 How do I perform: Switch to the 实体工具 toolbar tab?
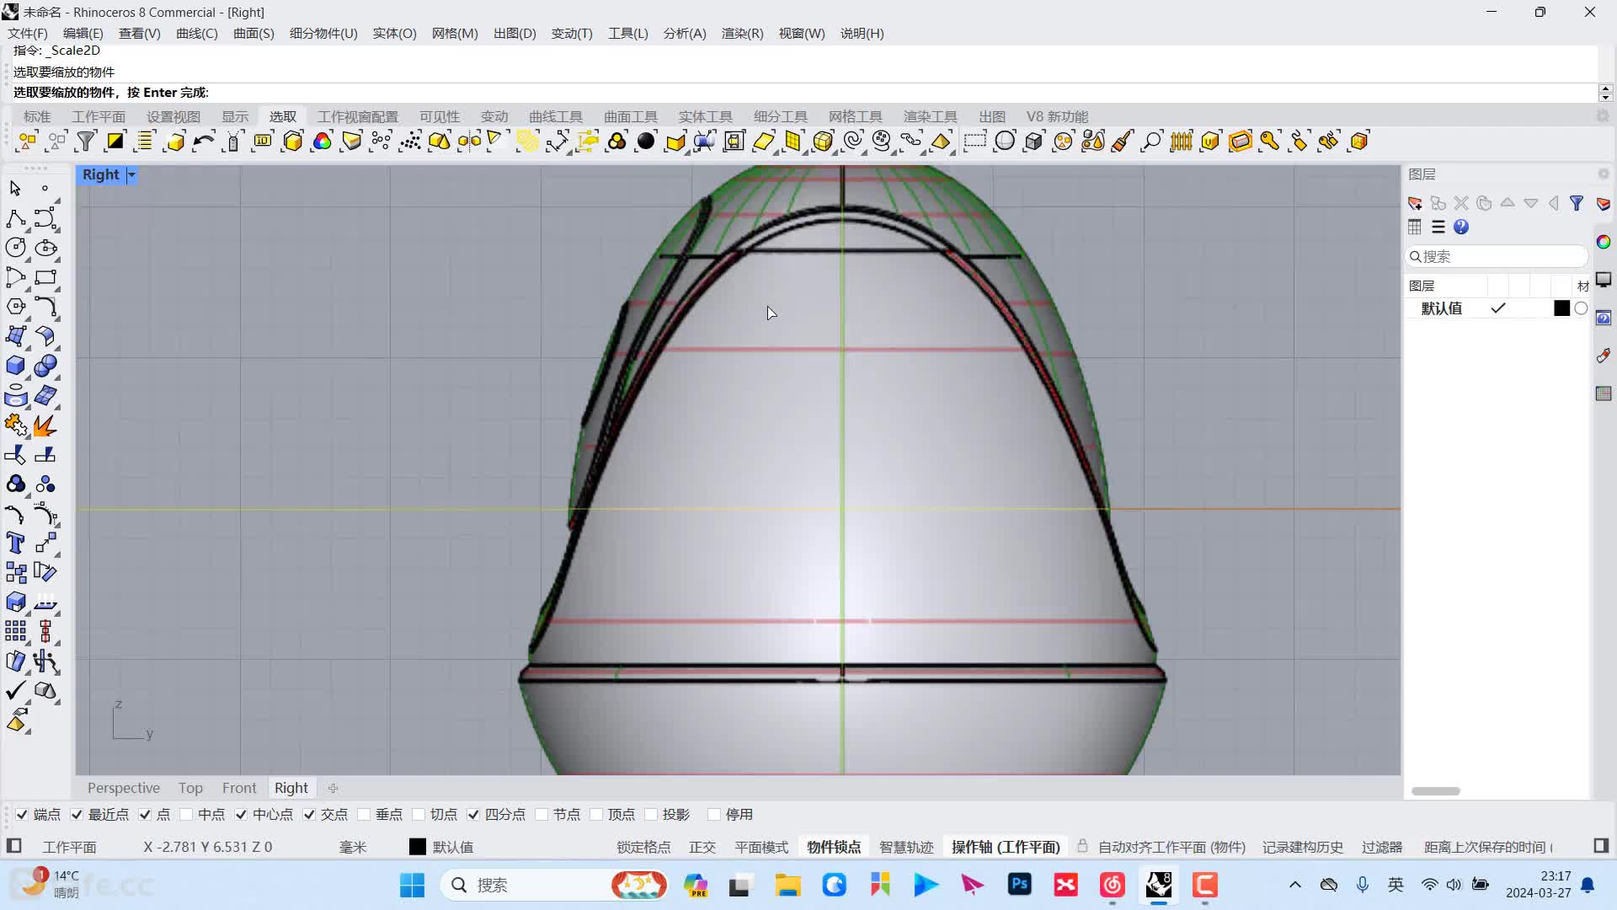(x=706, y=116)
